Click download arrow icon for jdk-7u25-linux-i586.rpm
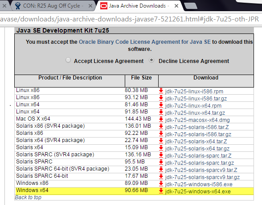The width and height of the screenshot is (262, 205). point(161,91)
